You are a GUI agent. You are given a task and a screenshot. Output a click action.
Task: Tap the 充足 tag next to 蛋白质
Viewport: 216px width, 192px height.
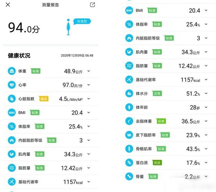[x=157, y=163]
